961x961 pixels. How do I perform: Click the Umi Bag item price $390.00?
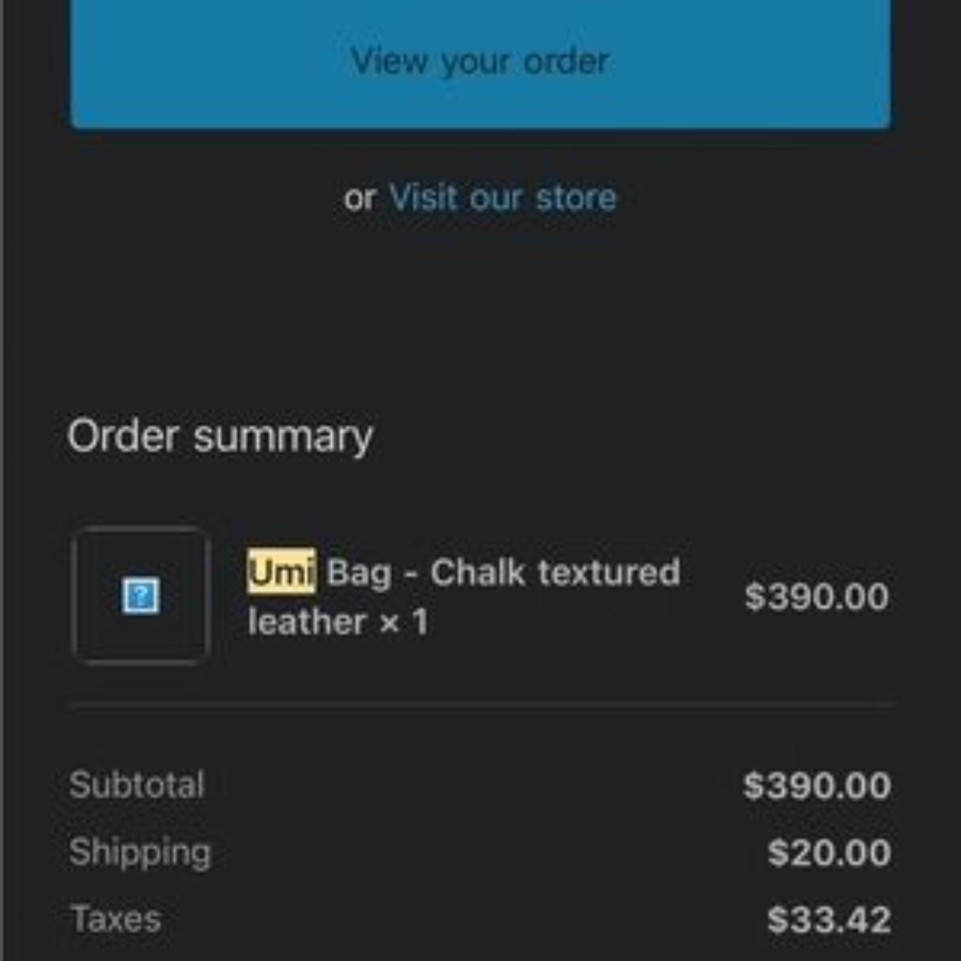pos(816,597)
